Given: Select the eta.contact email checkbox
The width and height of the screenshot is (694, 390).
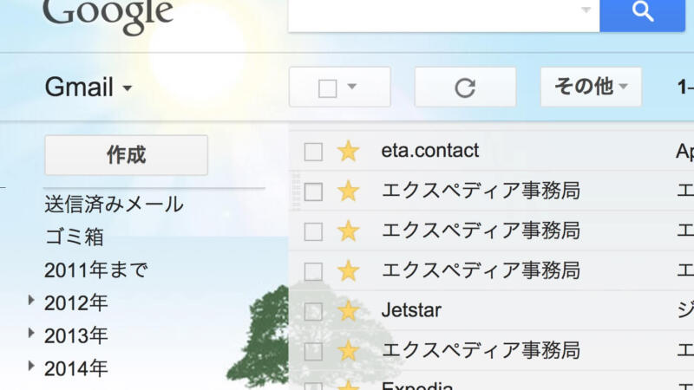Looking at the screenshot, I should (313, 152).
